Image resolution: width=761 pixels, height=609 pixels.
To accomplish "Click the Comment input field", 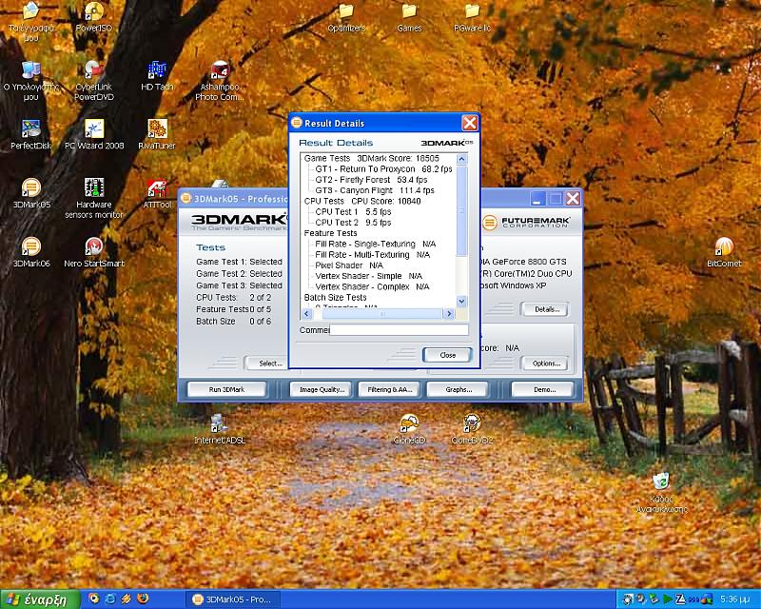I will [399, 330].
